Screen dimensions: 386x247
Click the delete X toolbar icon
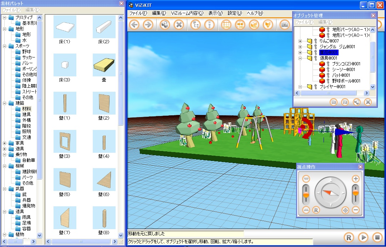[x=179, y=25]
